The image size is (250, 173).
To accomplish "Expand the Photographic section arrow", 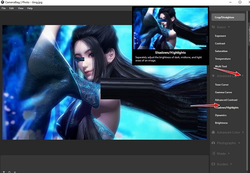I will click(239, 143).
